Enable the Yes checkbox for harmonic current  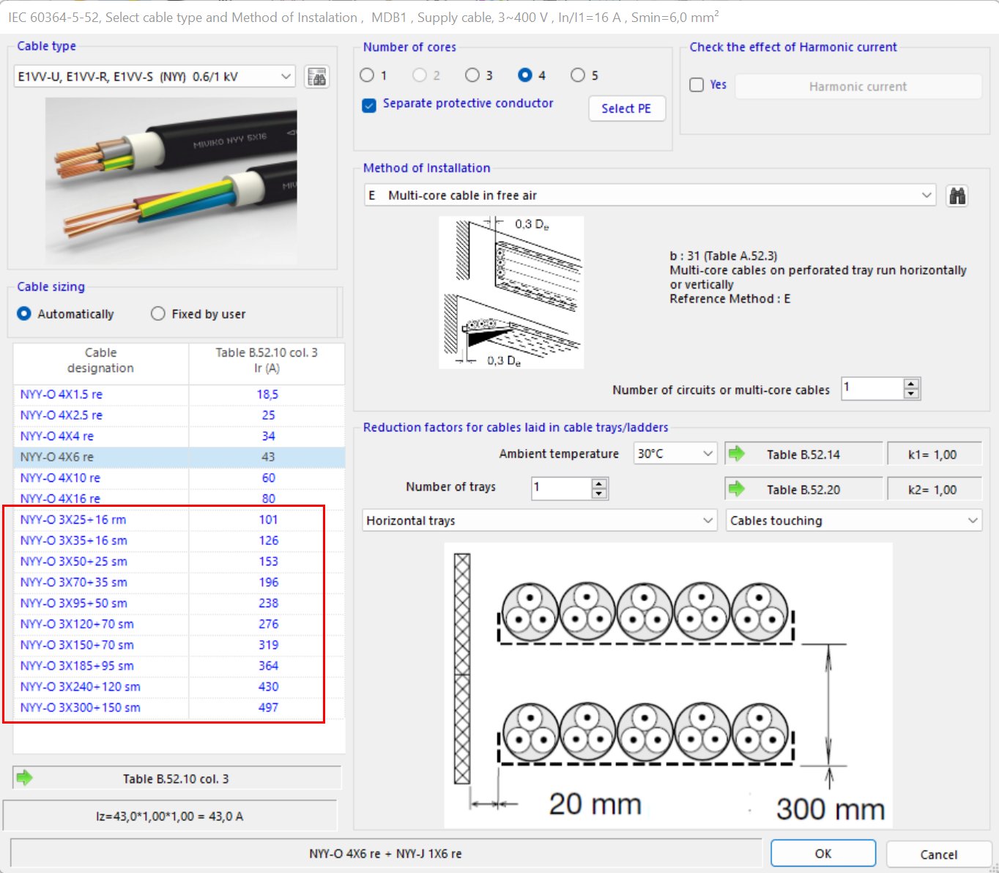tap(696, 85)
